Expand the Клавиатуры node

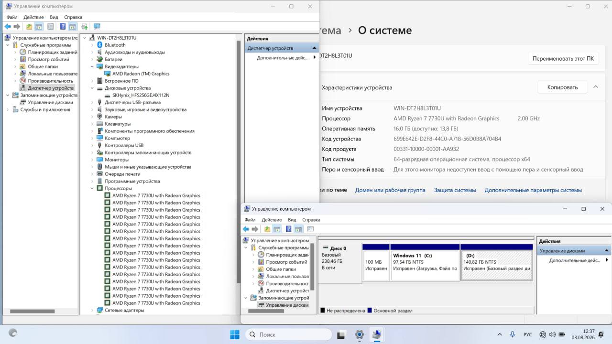pos(93,124)
